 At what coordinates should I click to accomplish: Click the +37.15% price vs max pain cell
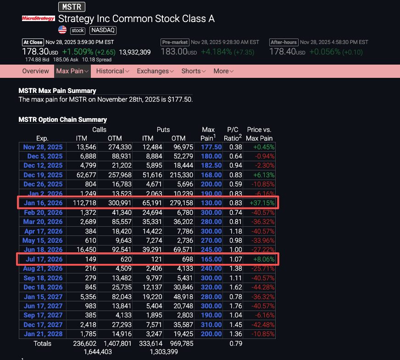pos(262,203)
